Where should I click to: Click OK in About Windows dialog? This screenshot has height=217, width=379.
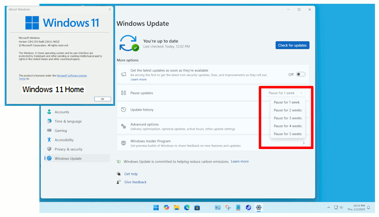[102, 99]
